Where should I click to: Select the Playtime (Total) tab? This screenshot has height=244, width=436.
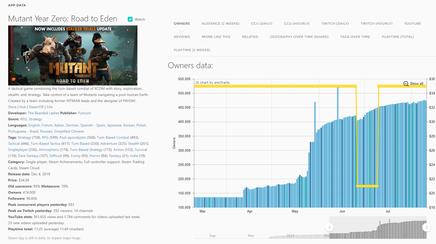pos(398,37)
